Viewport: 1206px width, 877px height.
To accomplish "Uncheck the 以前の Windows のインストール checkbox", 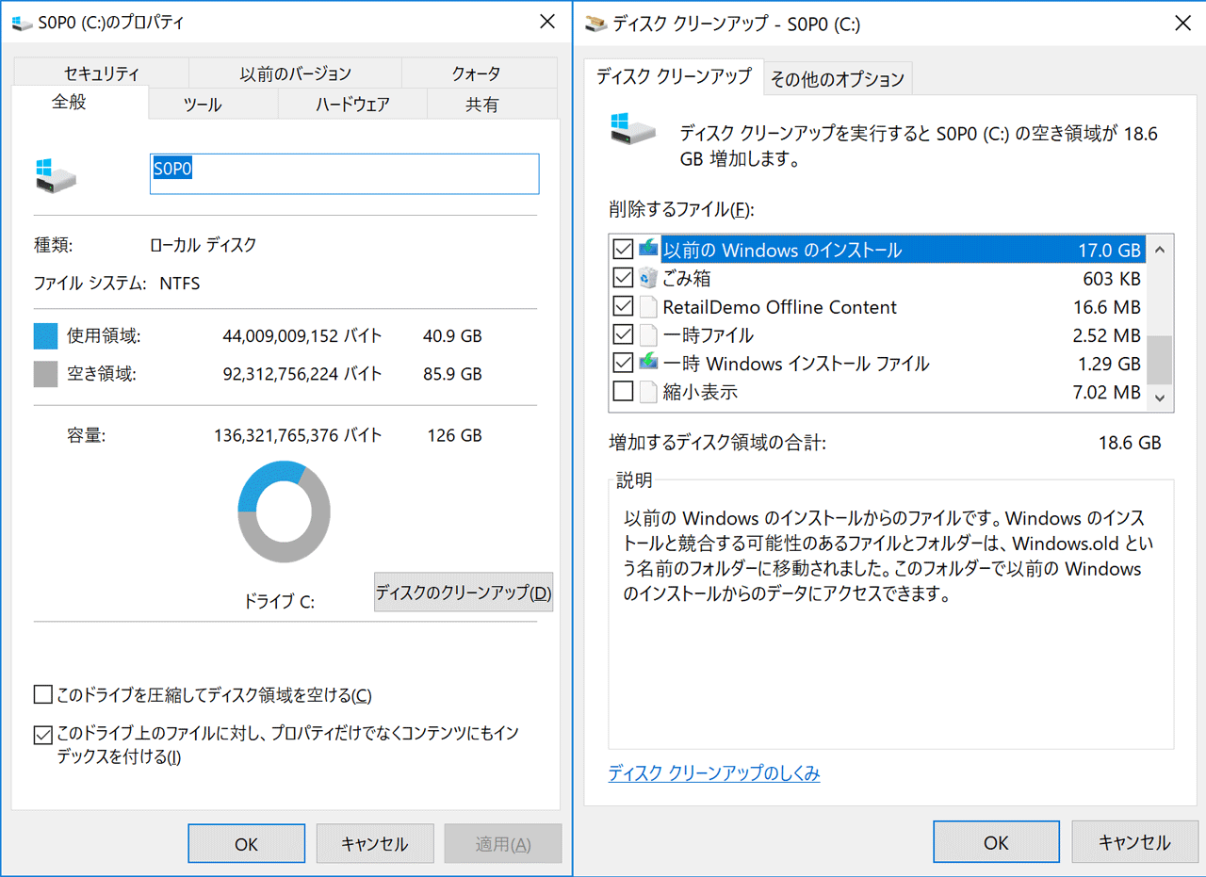I will pos(623,250).
